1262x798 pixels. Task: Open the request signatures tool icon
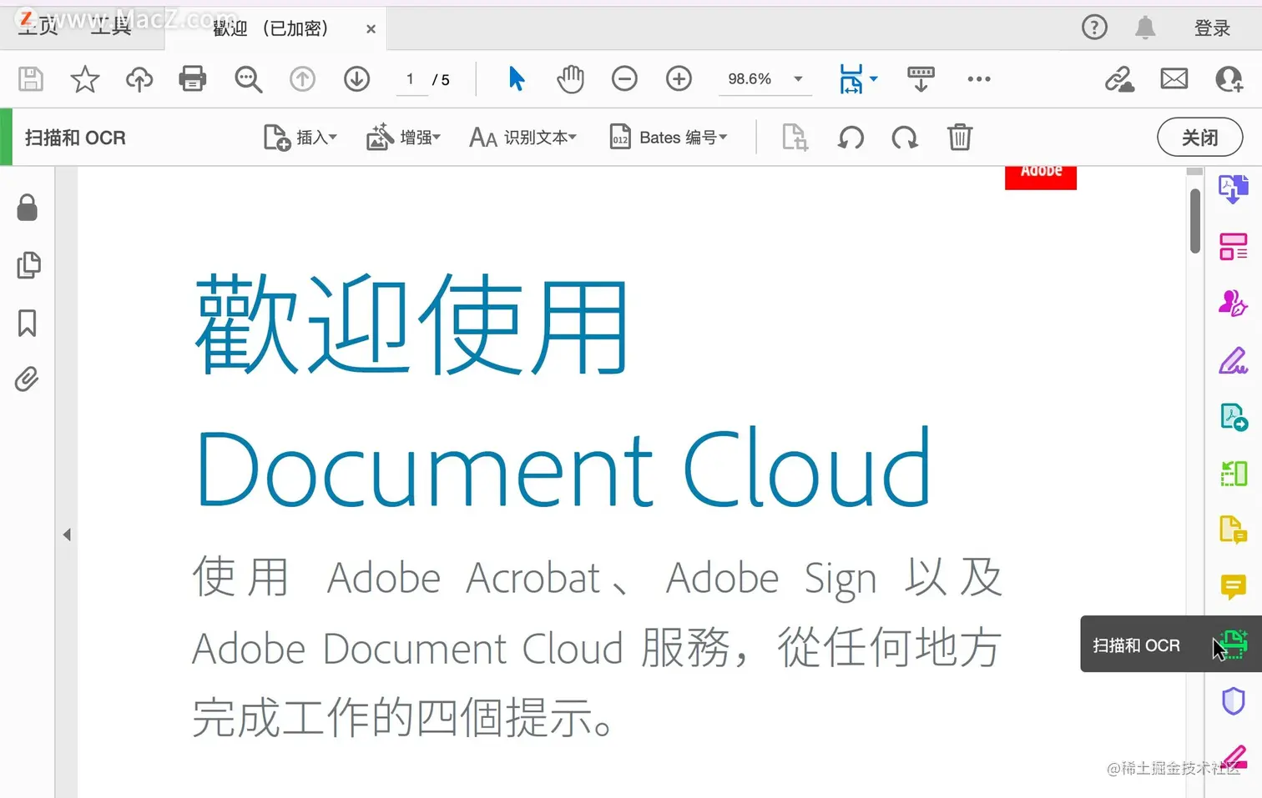pos(1233,304)
